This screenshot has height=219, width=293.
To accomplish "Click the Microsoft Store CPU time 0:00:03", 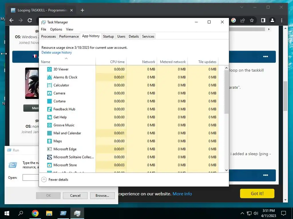I will tap(119, 165).
